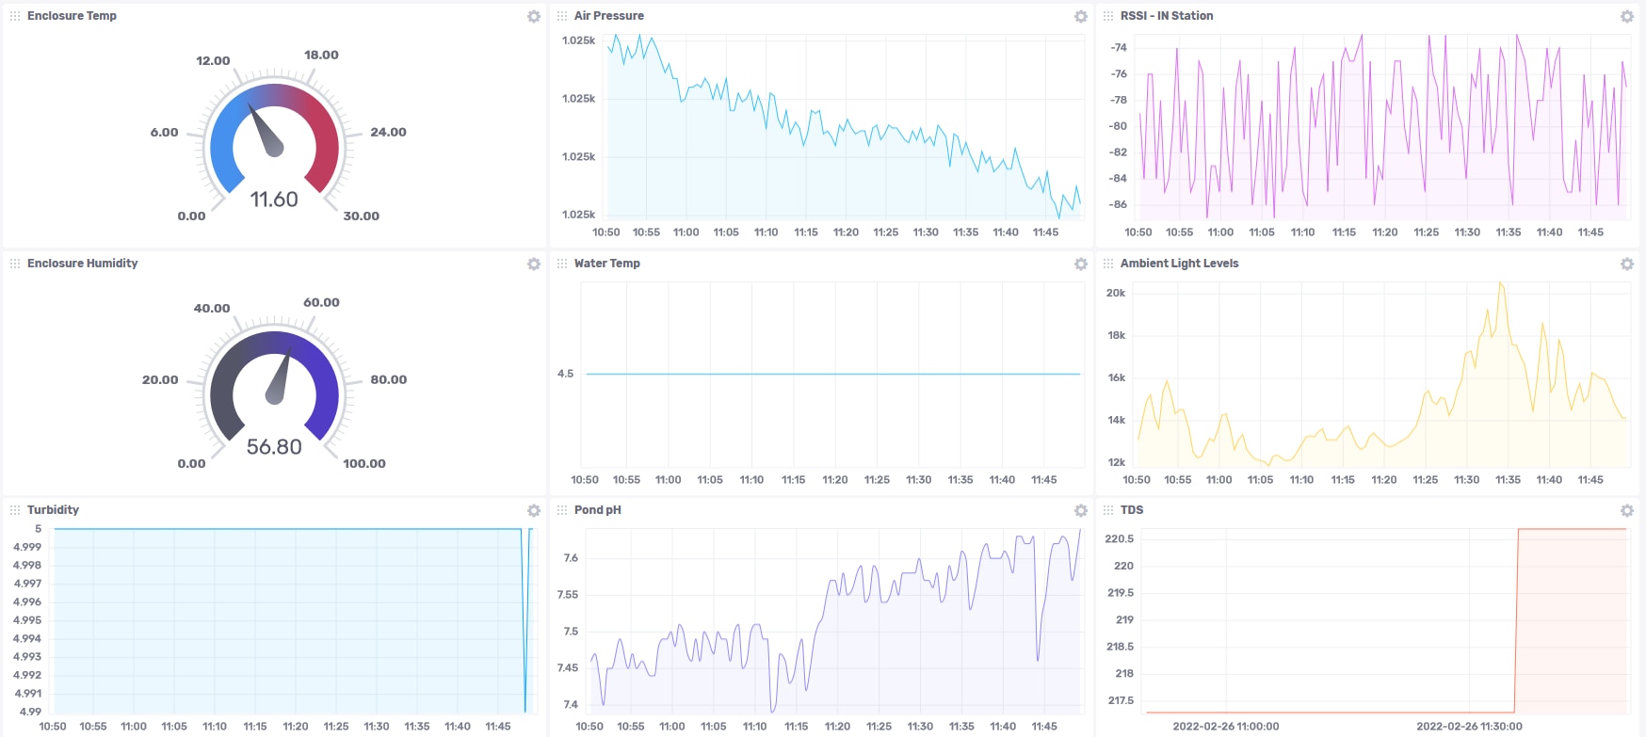
Task: Click the Water Temp title
Action: tap(607, 264)
